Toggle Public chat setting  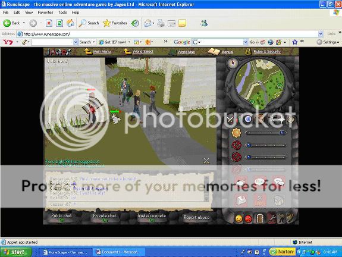[61, 218]
